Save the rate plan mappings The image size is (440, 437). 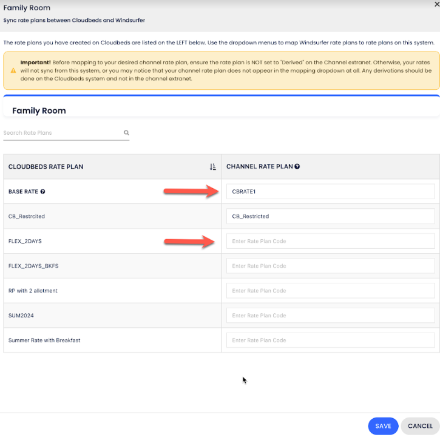[383, 426]
